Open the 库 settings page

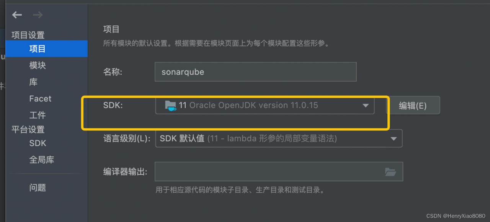click(33, 82)
